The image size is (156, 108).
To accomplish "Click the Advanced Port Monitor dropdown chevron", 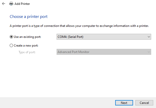I will pyautogui.click(x=149, y=52).
